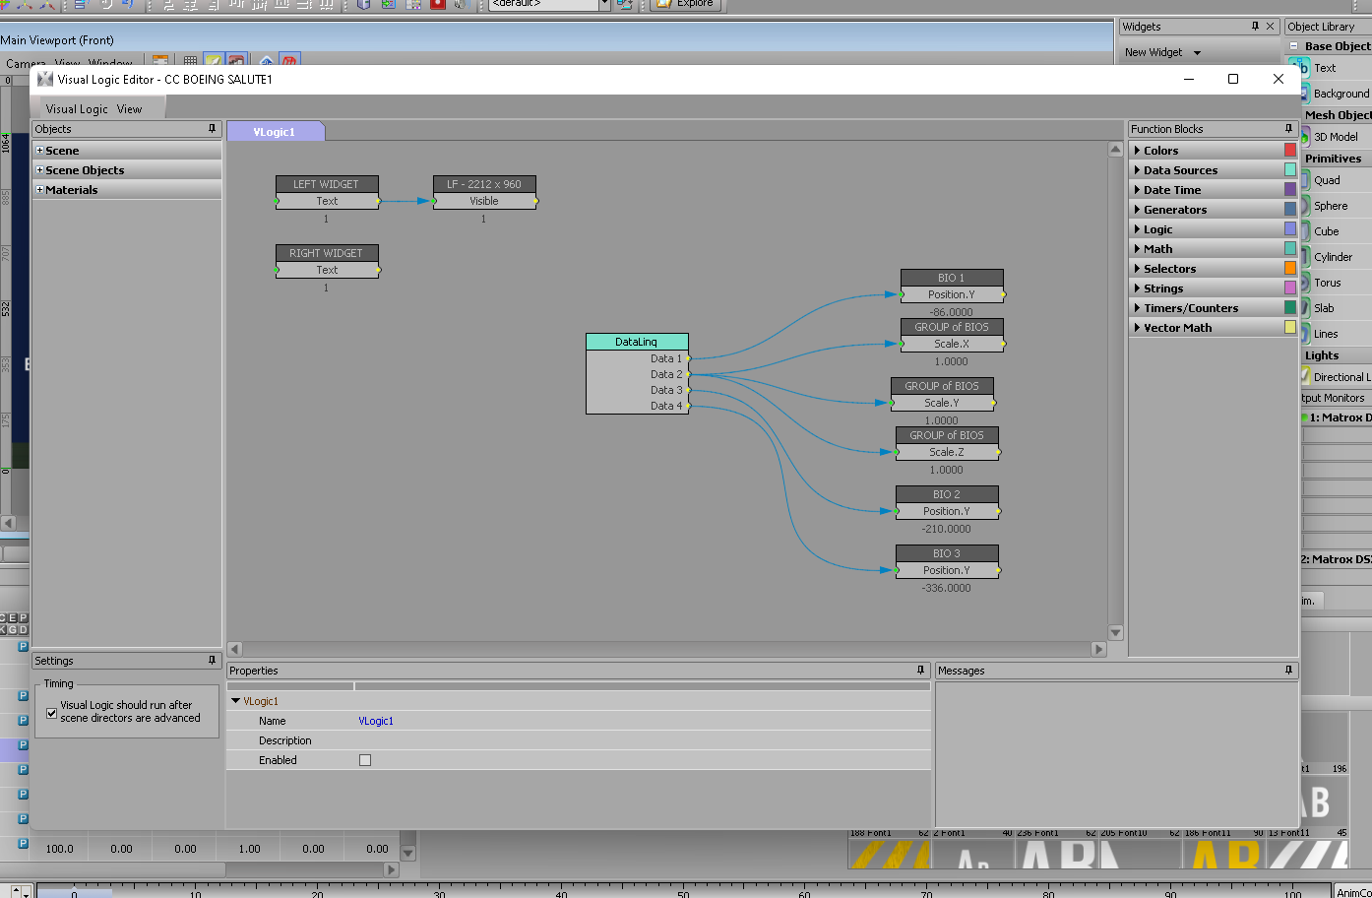Click the Properties panel pin icon

coord(921,671)
